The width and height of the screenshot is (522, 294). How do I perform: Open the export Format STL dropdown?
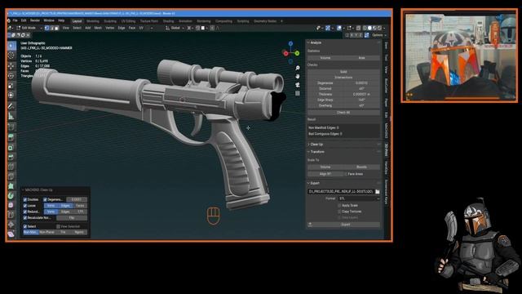pyautogui.click(x=359, y=198)
